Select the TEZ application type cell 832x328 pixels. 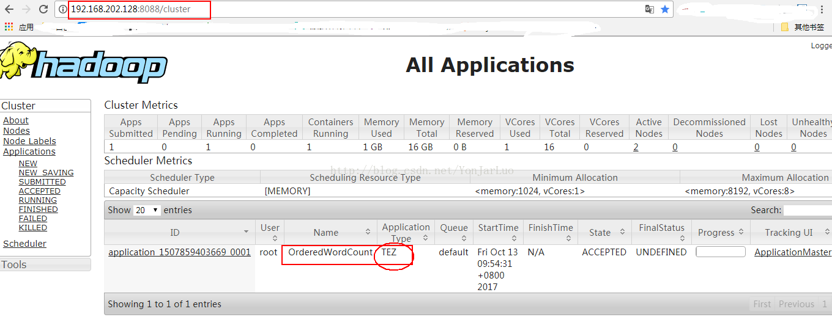(389, 252)
